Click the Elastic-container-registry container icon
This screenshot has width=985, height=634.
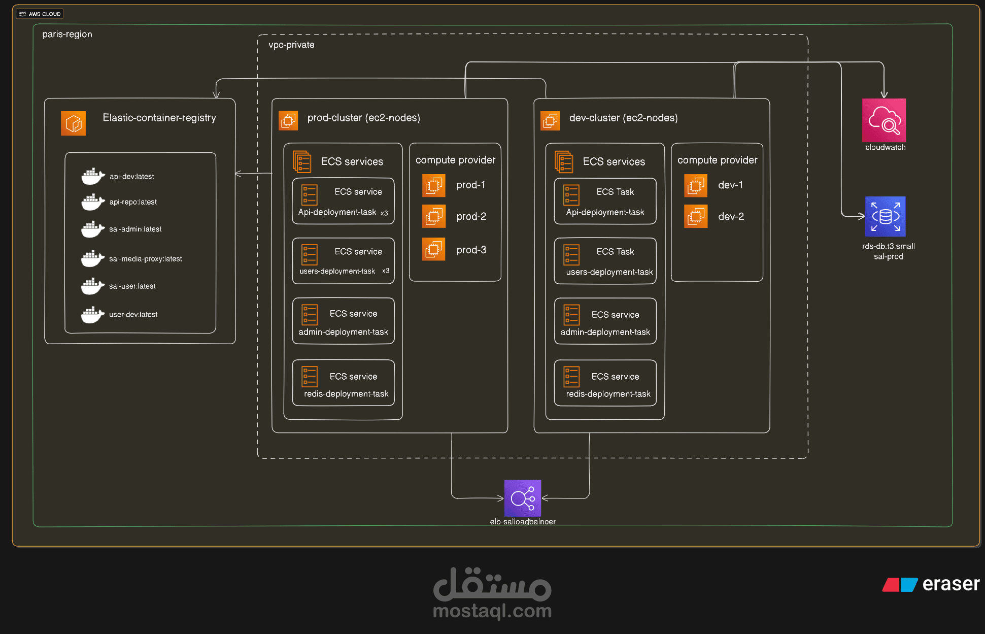73,123
